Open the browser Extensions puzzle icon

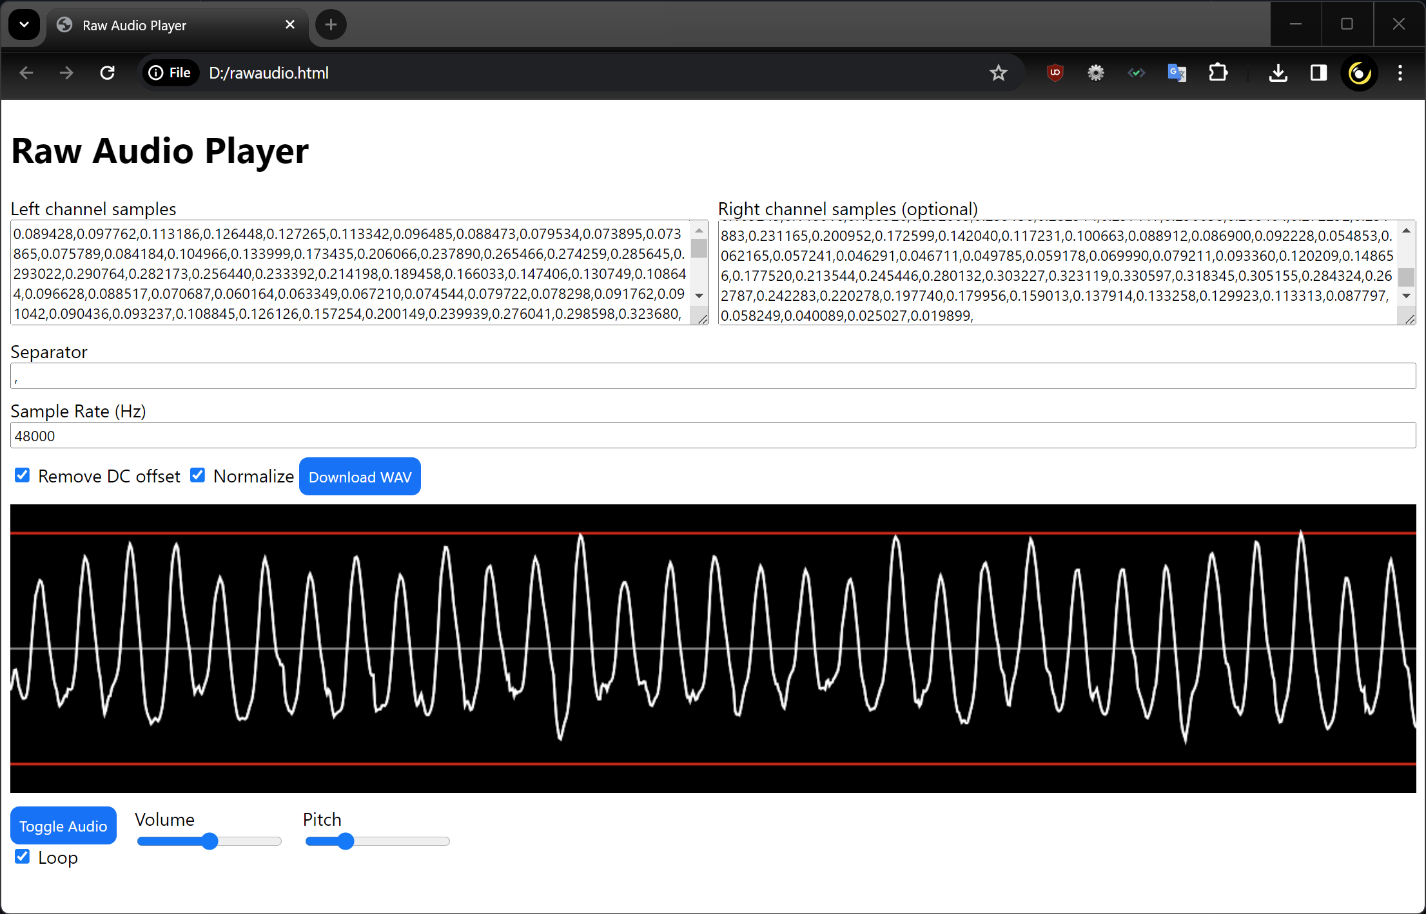click(1218, 73)
